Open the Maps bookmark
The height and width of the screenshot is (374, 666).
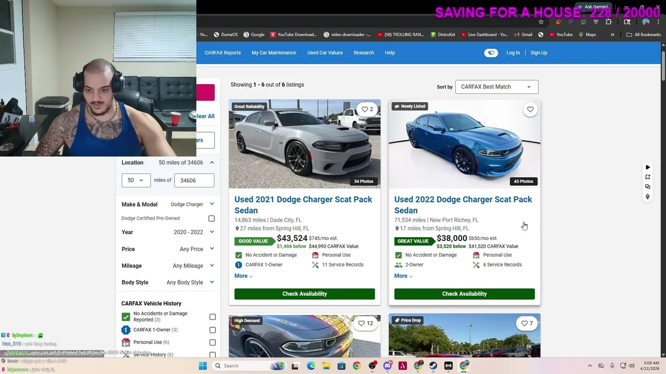[x=587, y=35]
